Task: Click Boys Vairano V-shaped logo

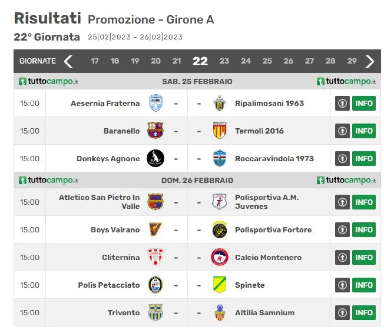Action: [155, 230]
